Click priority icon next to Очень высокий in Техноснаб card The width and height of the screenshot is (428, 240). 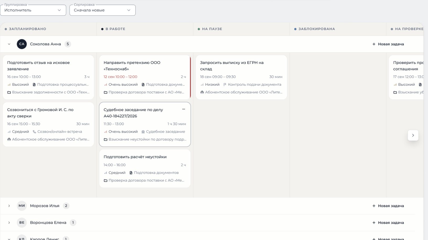pos(105,85)
